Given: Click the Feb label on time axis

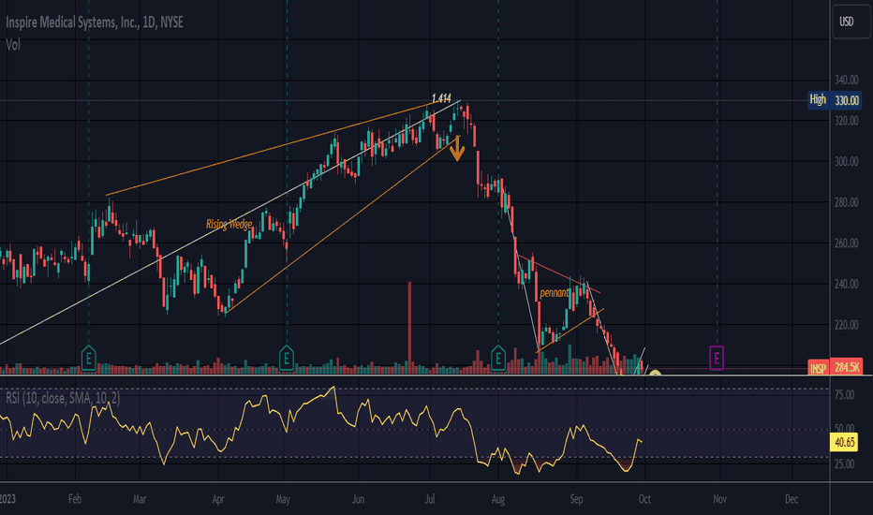Looking at the screenshot, I should coord(75,499).
